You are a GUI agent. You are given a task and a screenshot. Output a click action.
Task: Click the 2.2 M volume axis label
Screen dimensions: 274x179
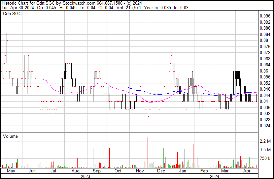pos(265,141)
